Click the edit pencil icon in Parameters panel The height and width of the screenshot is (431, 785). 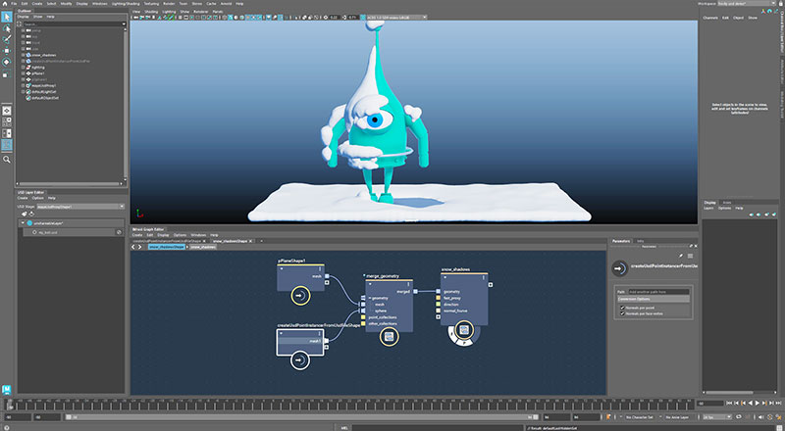(x=681, y=256)
